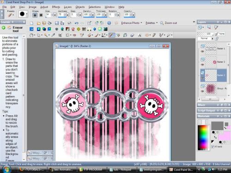
Task: Open the Opacity value dropdown arrow
Action: (x=134, y=15)
